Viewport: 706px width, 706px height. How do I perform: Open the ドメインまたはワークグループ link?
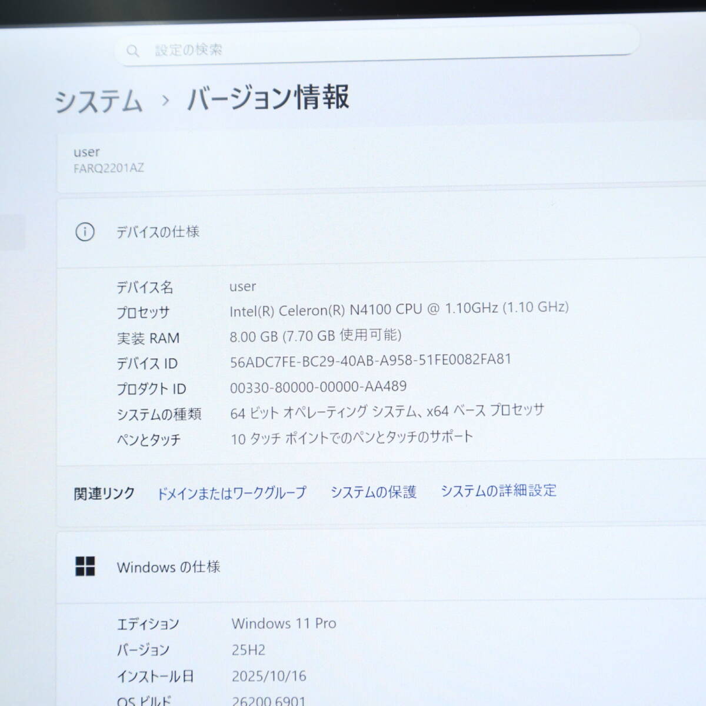(x=232, y=492)
